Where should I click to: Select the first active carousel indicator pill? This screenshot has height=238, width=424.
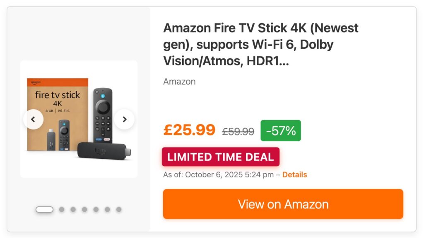[x=44, y=210]
